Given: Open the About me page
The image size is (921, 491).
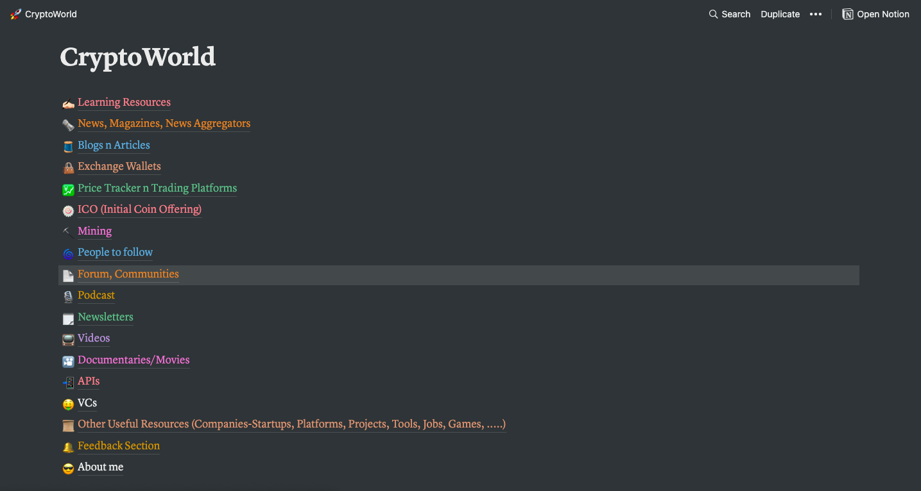Looking at the screenshot, I should tap(100, 467).
